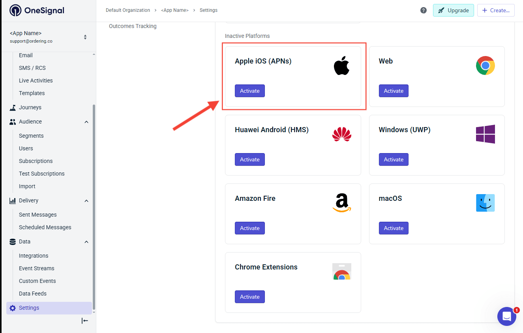
Task: Collapse the Data section chevron
Action: click(86, 242)
